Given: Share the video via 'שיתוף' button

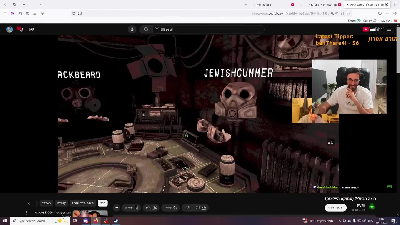Looking at the screenshot, I should point(171,207).
